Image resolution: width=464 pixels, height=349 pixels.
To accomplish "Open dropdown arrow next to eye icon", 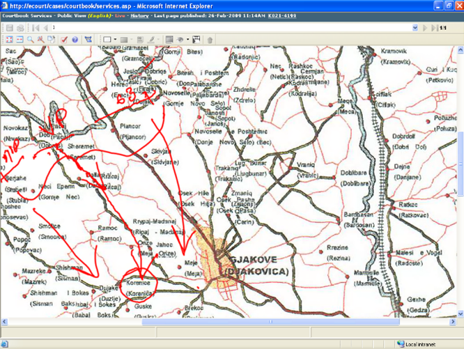I will [x=187, y=40].
